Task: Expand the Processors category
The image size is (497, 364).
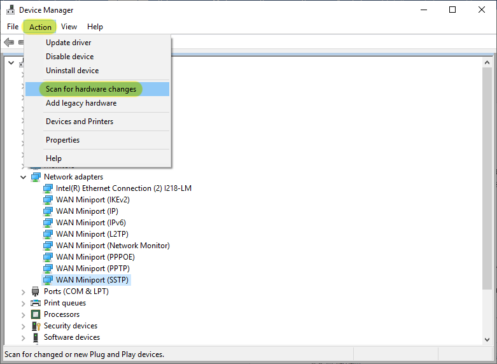Action: pyautogui.click(x=23, y=314)
